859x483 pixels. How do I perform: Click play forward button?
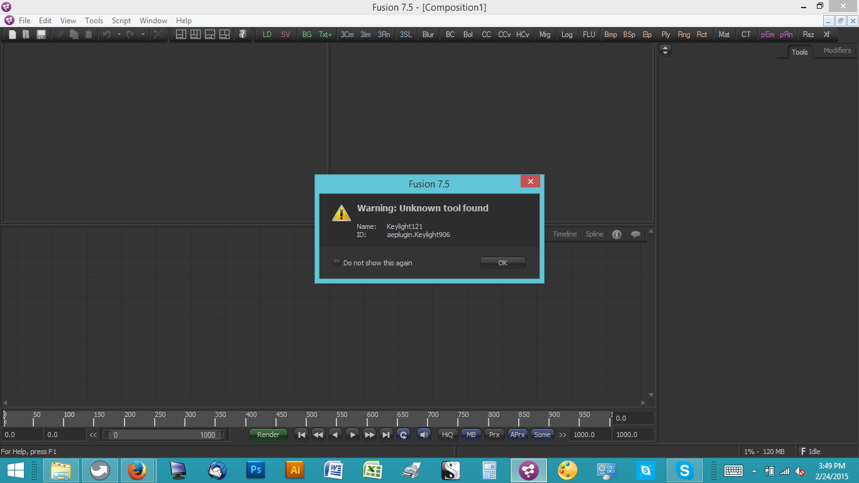353,435
